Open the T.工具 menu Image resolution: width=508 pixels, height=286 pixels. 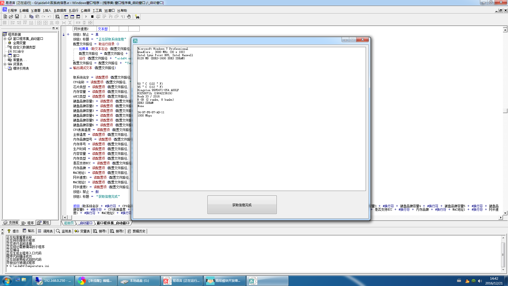97,10
